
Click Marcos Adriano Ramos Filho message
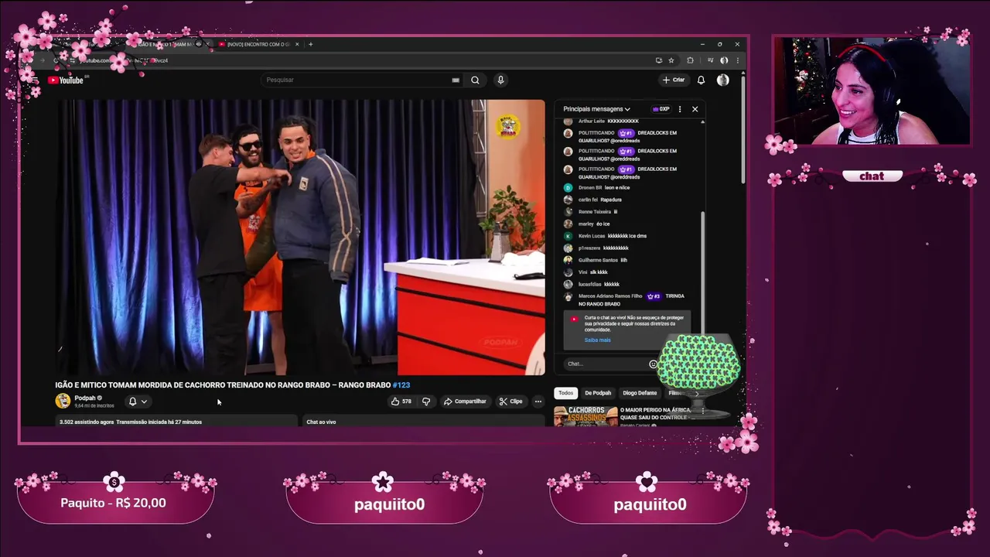click(x=630, y=299)
